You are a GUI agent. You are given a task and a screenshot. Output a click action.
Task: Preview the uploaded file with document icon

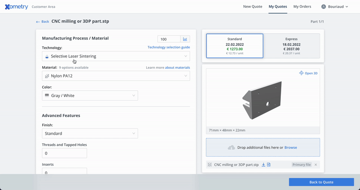(269, 165)
